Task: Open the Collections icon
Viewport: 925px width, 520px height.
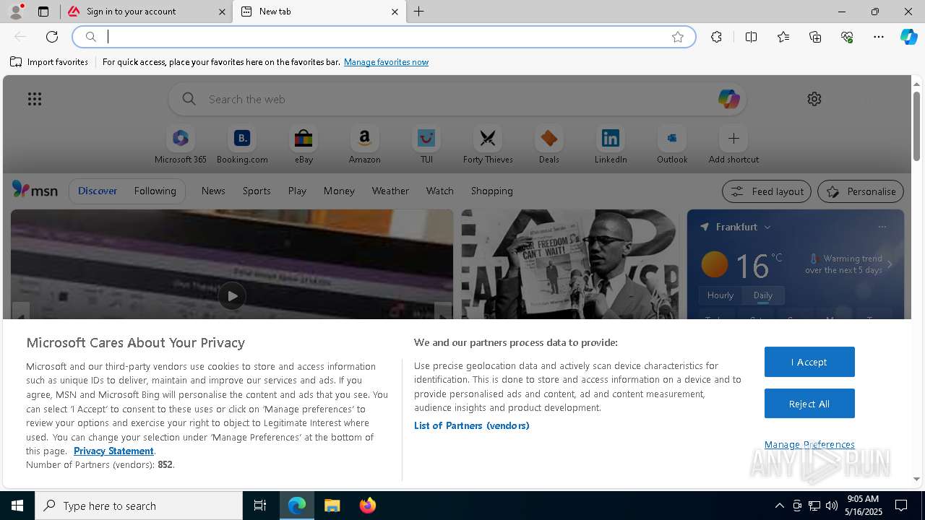Action: [815, 37]
